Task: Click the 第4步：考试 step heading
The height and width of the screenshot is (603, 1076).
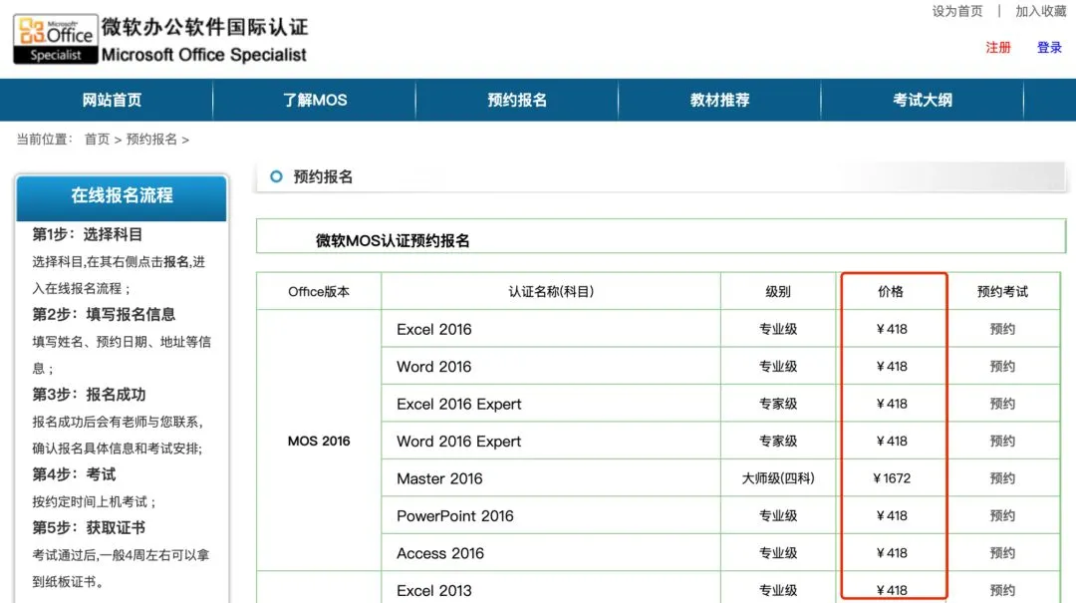Action: click(x=74, y=474)
